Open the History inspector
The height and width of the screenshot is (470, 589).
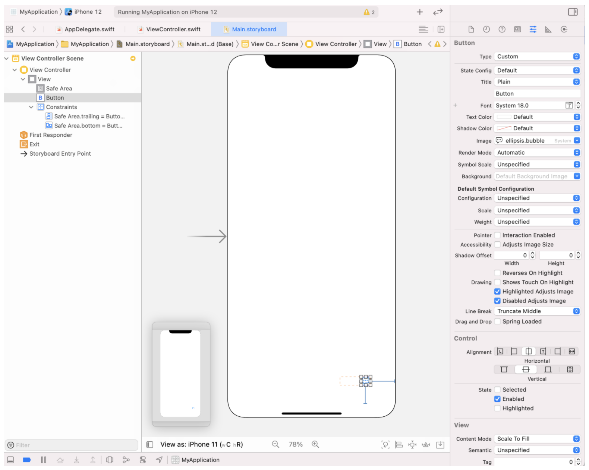click(486, 29)
